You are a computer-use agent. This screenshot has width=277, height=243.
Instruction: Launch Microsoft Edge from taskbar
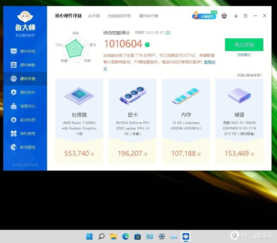tap(125, 236)
